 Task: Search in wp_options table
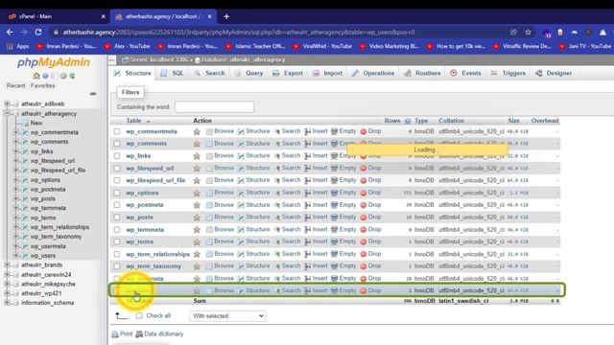288,193
